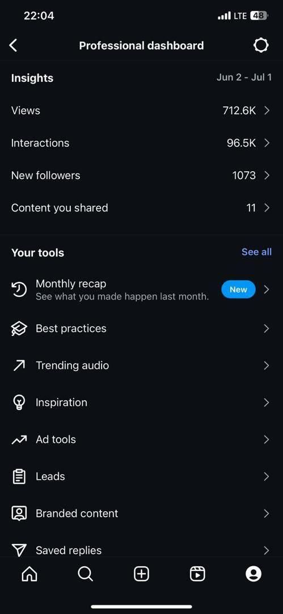The width and height of the screenshot is (283, 614).
Task: Open the Content you shared row
Action: coord(141,208)
